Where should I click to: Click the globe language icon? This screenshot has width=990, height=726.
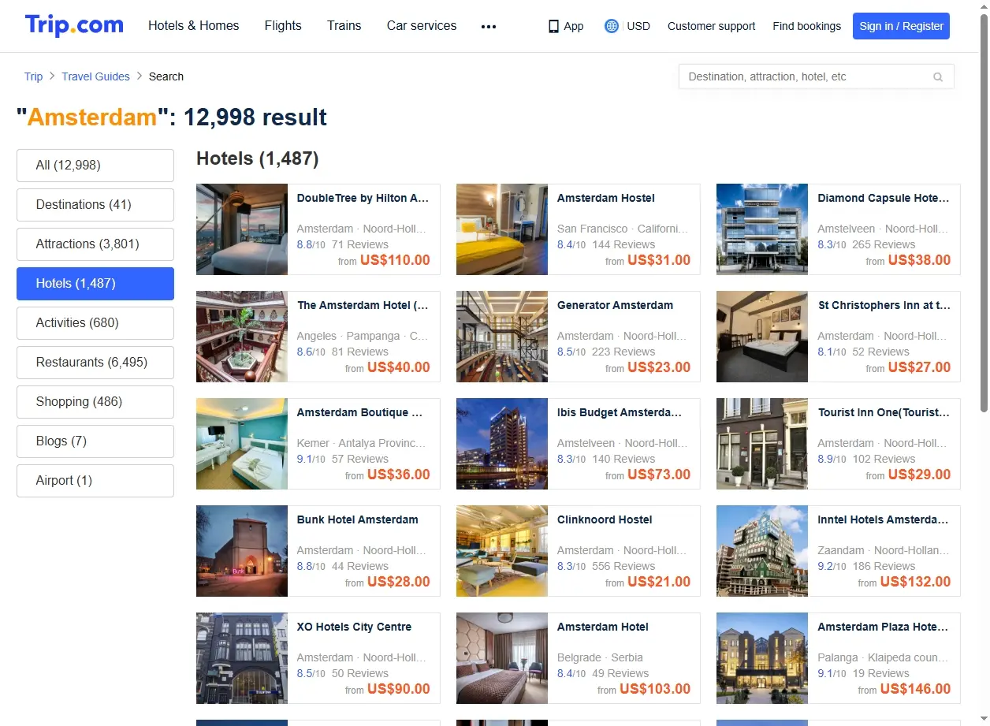pyautogui.click(x=612, y=26)
